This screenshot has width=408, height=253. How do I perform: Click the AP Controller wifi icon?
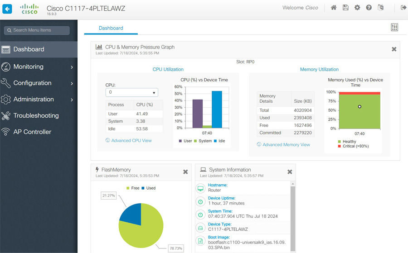[6, 132]
